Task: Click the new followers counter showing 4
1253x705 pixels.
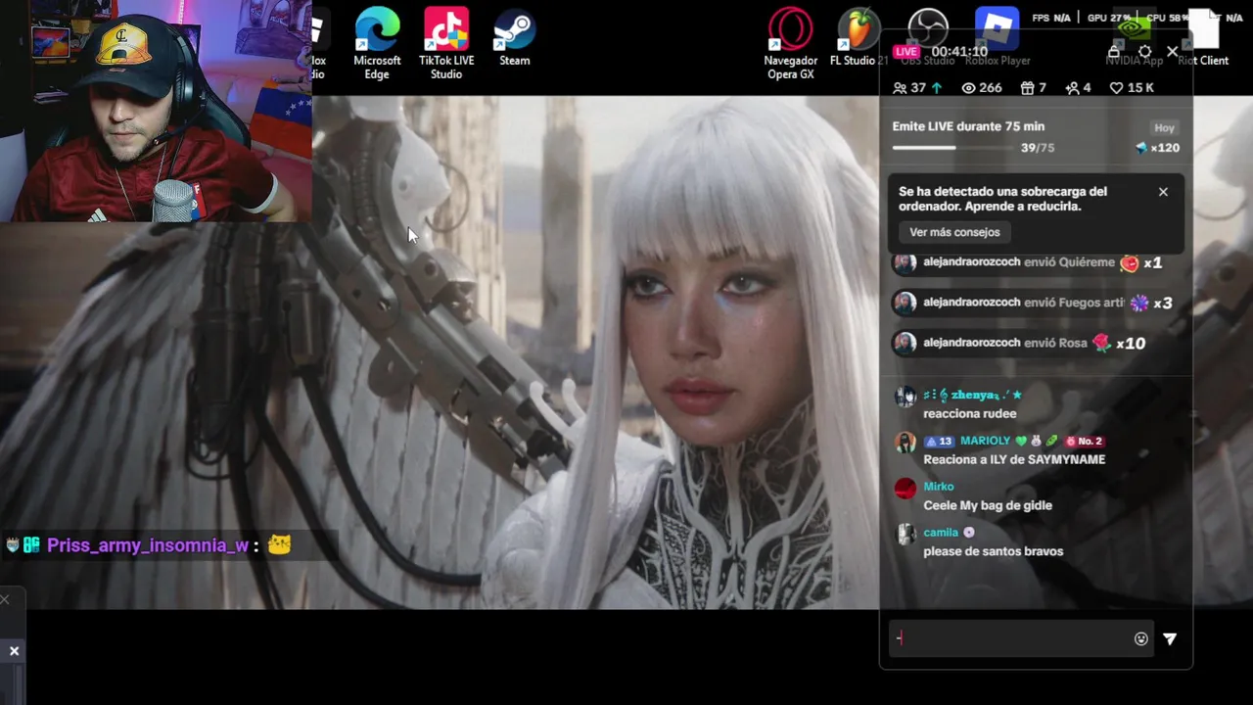Action: tap(1078, 88)
